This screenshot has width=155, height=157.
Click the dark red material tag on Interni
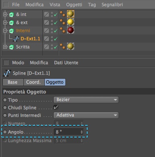click(71, 30)
